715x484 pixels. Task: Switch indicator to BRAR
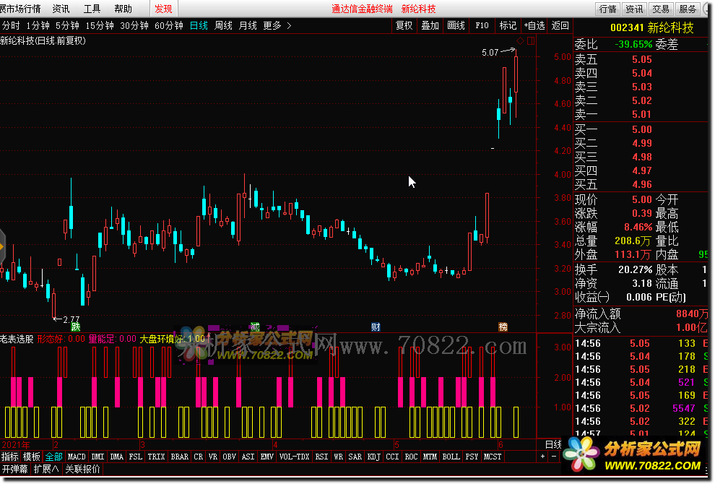point(179,457)
